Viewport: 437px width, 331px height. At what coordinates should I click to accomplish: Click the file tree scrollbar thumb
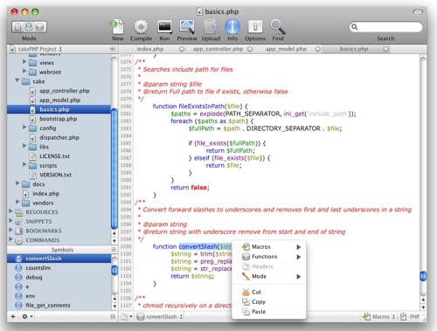tap(114, 169)
